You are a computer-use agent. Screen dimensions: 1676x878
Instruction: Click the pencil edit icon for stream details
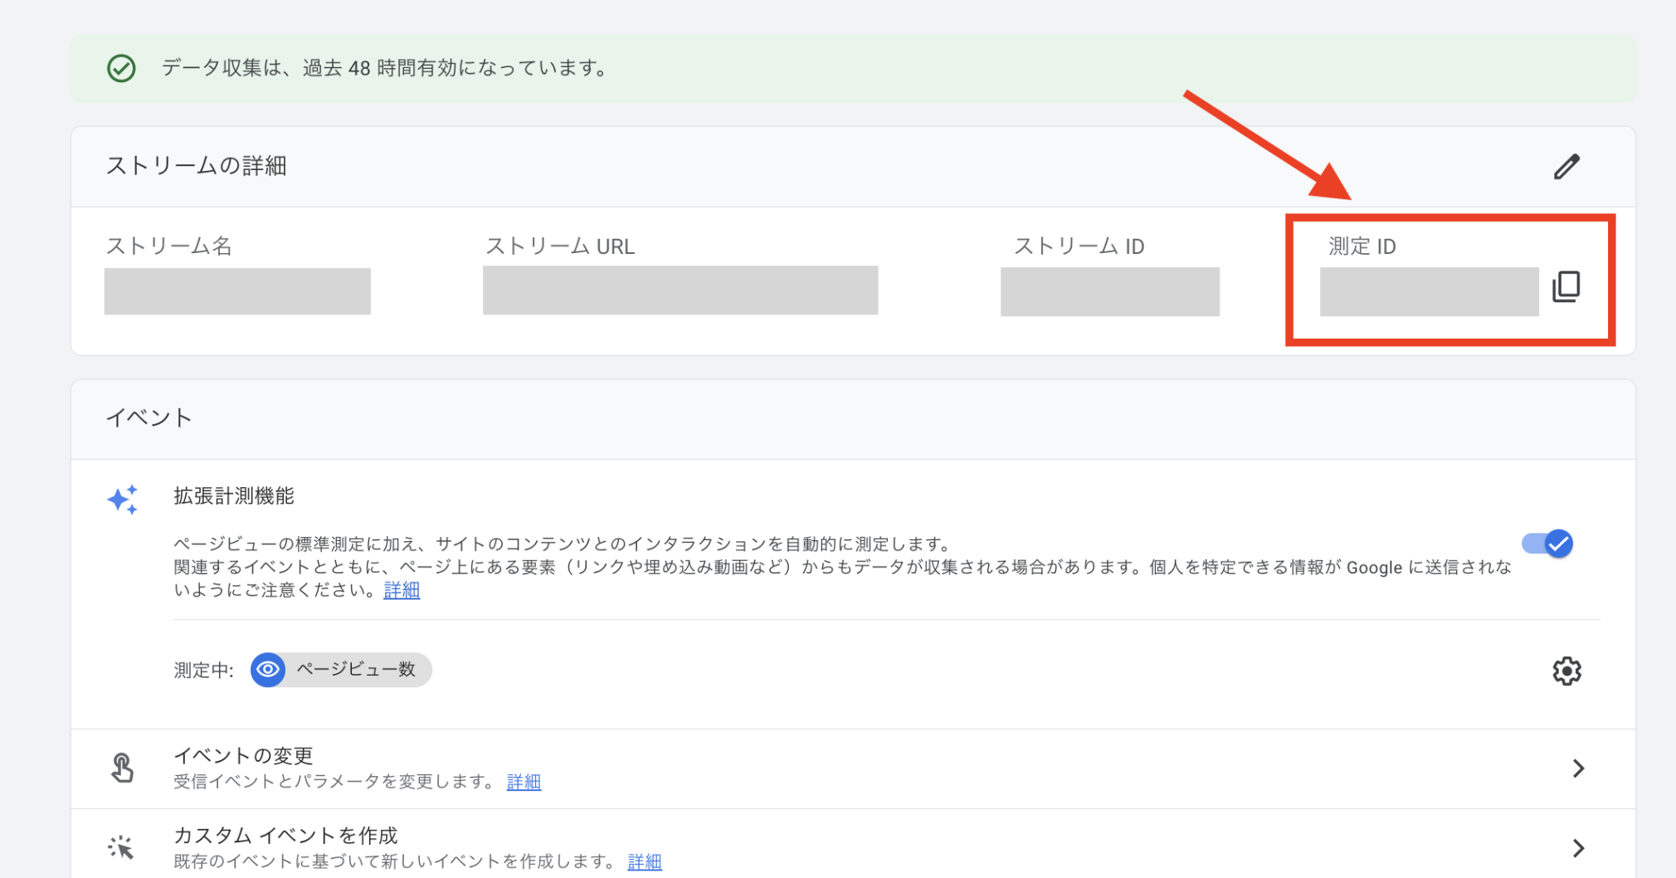(x=1566, y=167)
